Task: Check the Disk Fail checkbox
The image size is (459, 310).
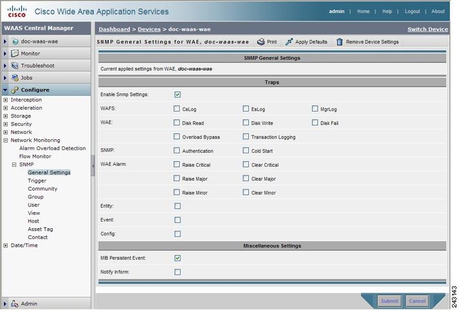Action: point(315,122)
